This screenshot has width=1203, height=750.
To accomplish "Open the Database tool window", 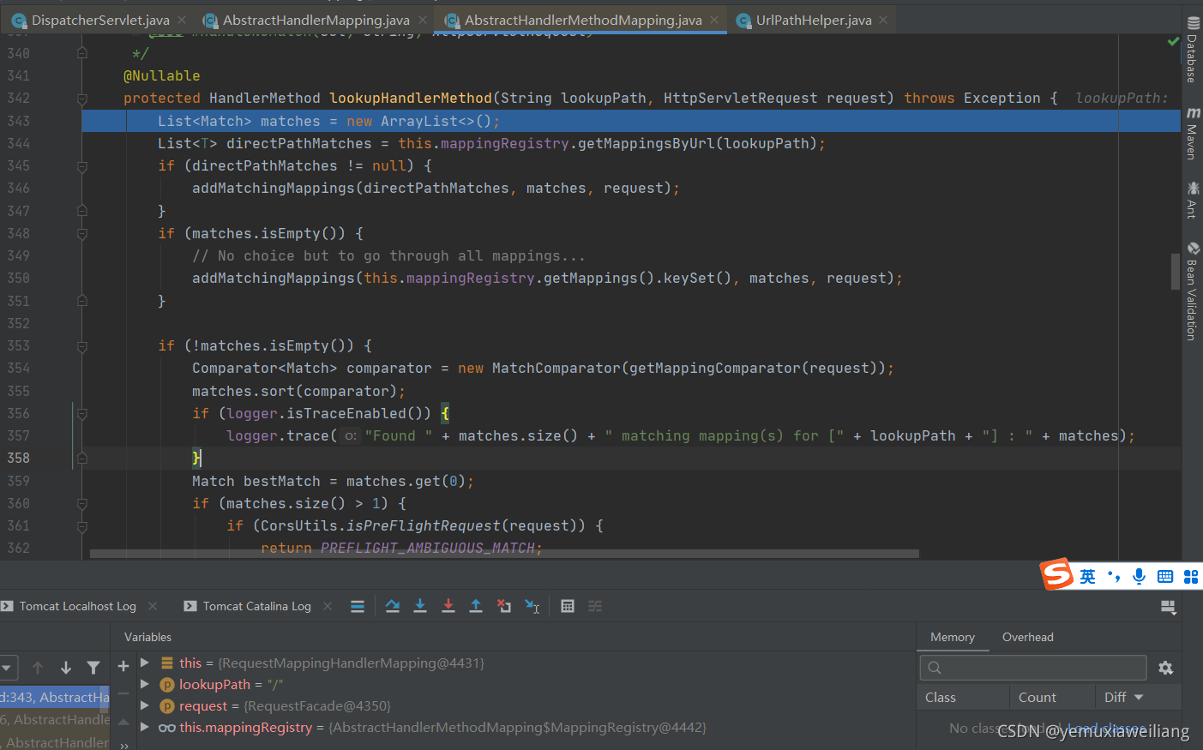I will point(1193,50).
